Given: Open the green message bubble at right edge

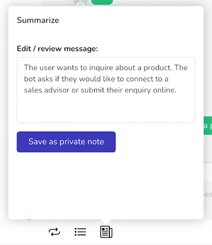Looking at the screenshot, I should (208, 125).
